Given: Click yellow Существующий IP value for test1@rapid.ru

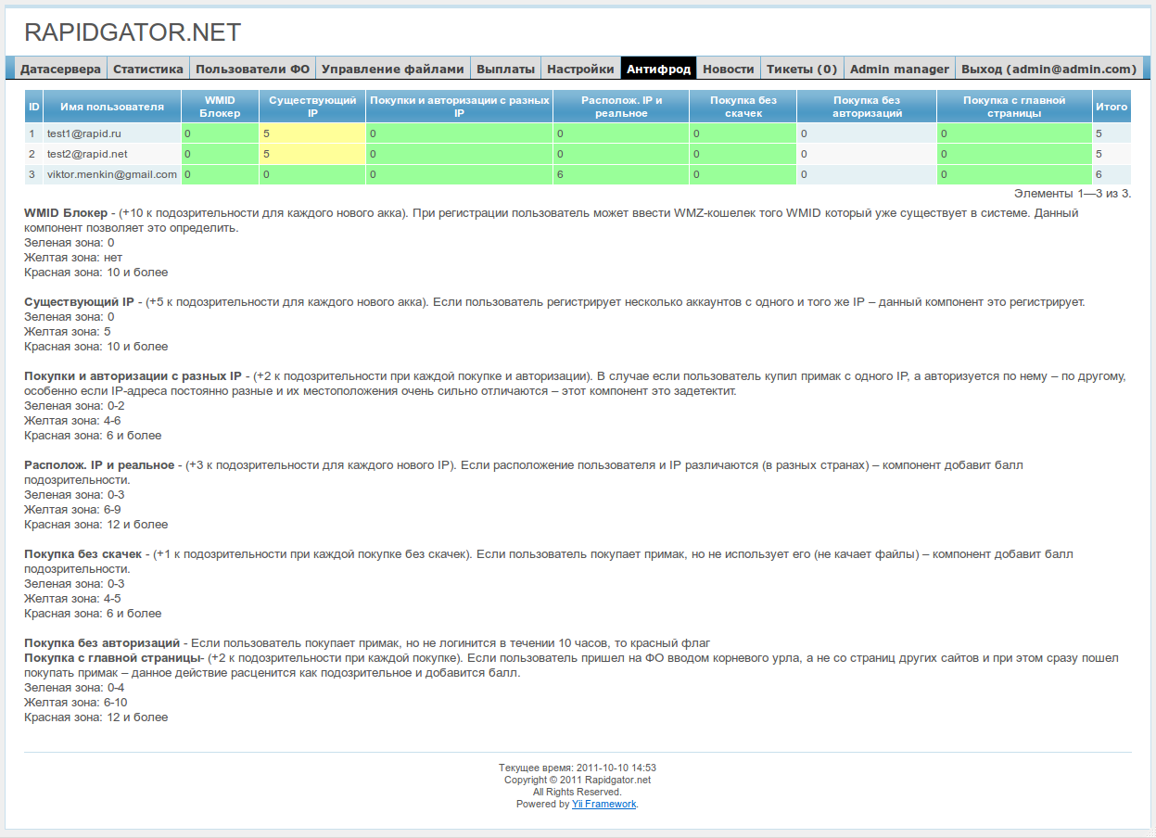Looking at the screenshot, I should pyautogui.click(x=312, y=133).
